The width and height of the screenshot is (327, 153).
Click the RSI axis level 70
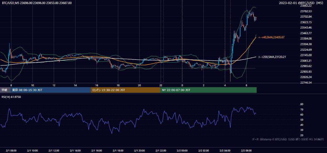coord(302,109)
